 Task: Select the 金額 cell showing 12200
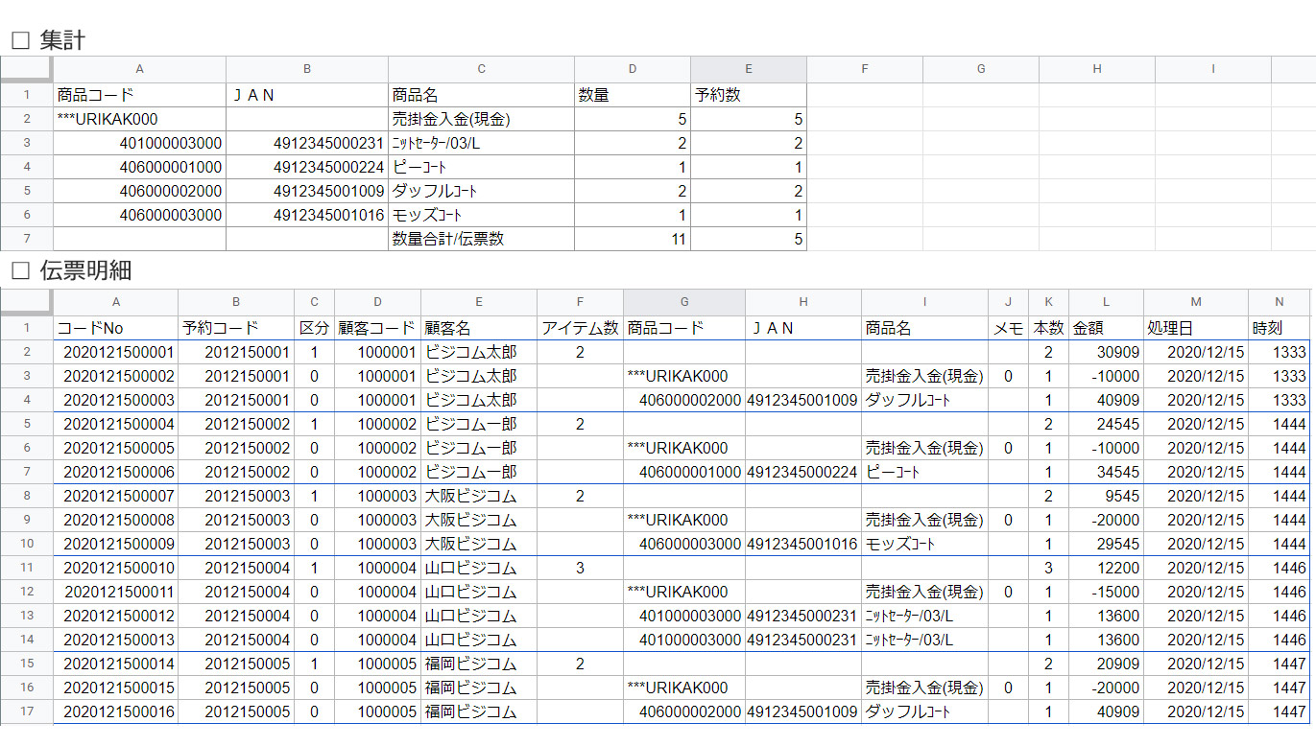point(1105,568)
